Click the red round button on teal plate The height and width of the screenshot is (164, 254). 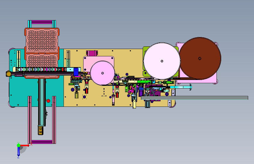coord(48,101)
